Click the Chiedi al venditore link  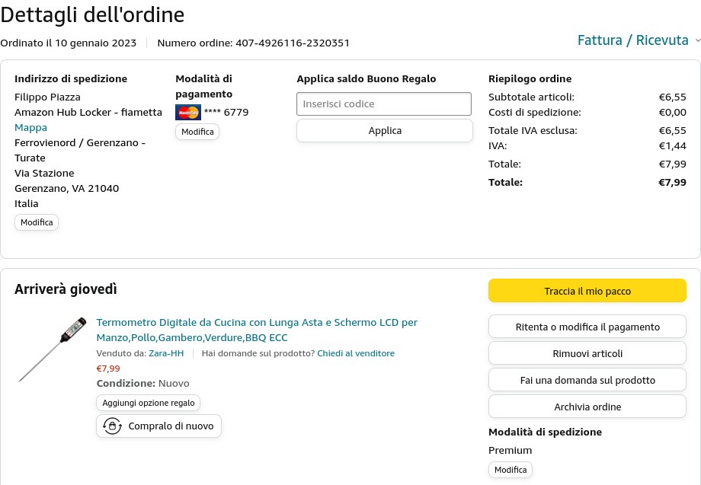tap(356, 353)
